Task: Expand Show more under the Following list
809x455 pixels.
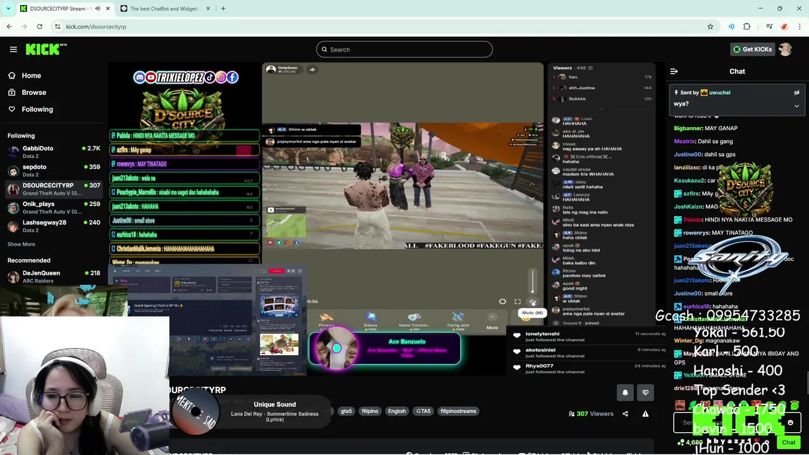Action: pos(21,244)
